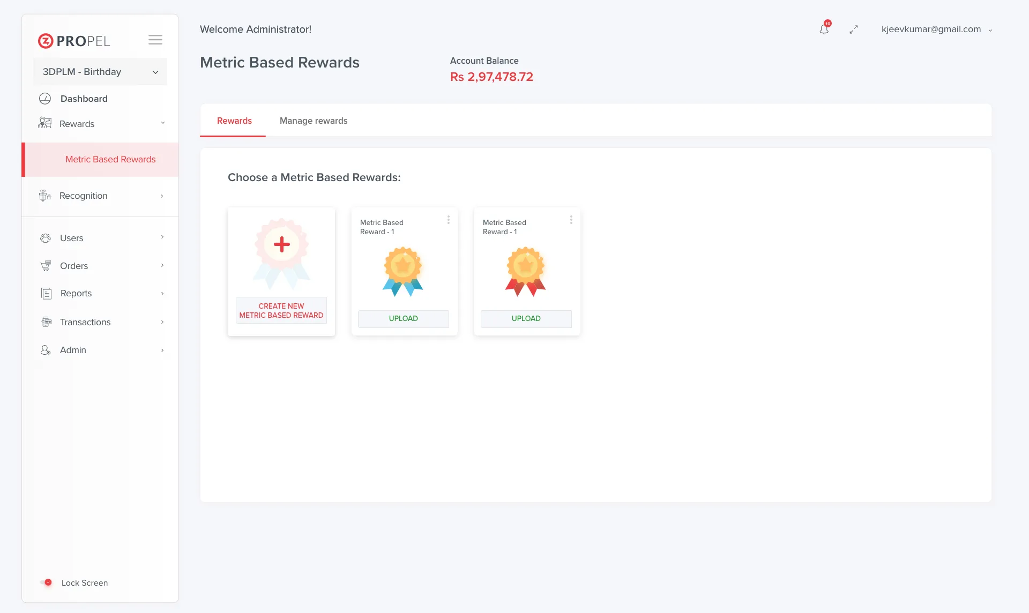Open Orders in the sidebar

pyautogui.click(x=74, y=266)
